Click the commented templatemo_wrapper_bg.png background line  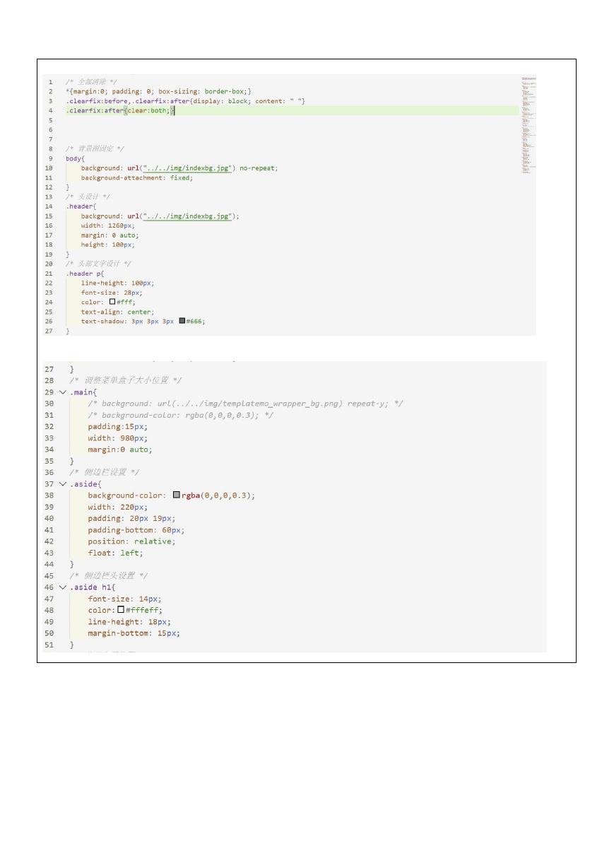pos(245,404)
